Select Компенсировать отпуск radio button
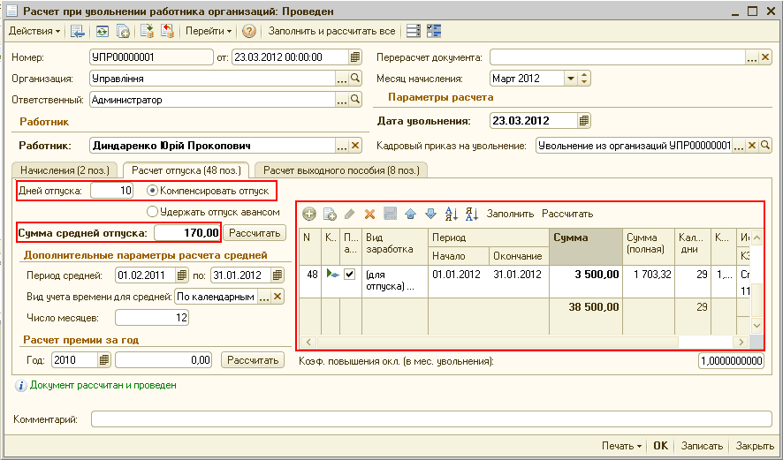783x460 pixels. 152,191
